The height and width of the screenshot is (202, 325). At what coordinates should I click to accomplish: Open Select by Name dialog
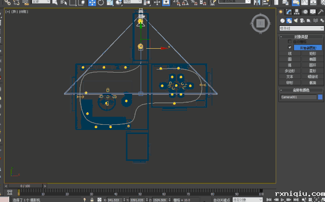click(63, 2)
